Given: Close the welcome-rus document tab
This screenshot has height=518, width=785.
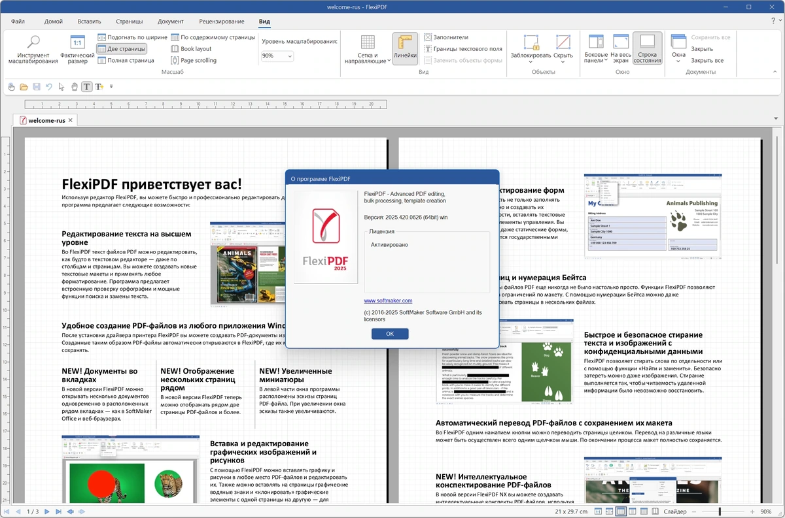Looking at the screenshot, I should pyautogui.click(x=71, y=120).
